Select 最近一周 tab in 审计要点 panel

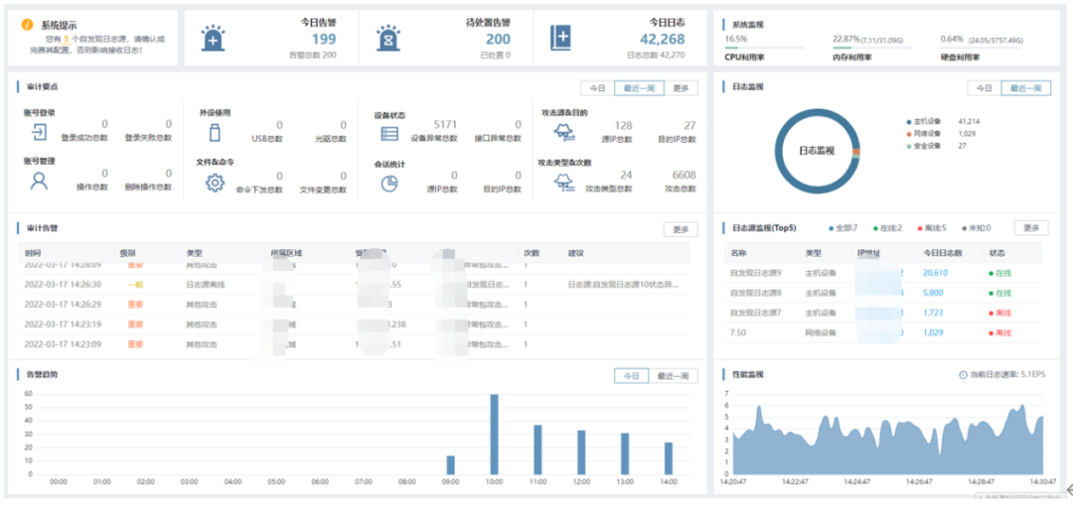pos(639,88)
